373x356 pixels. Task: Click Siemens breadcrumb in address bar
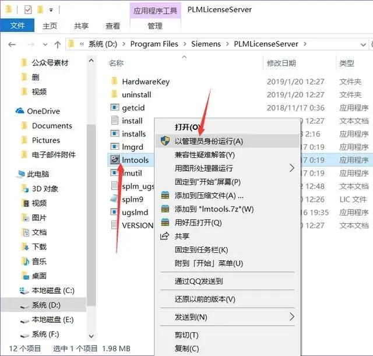(206, 44)
